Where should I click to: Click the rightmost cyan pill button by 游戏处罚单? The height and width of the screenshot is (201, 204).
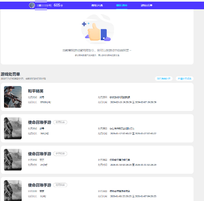point(185,78)
